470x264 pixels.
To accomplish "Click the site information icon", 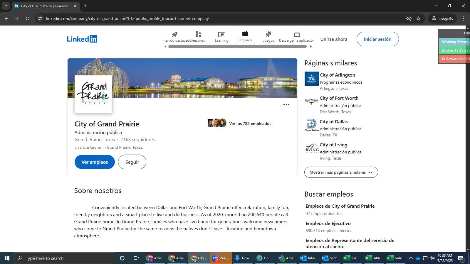I will click(x=40, y=18).
